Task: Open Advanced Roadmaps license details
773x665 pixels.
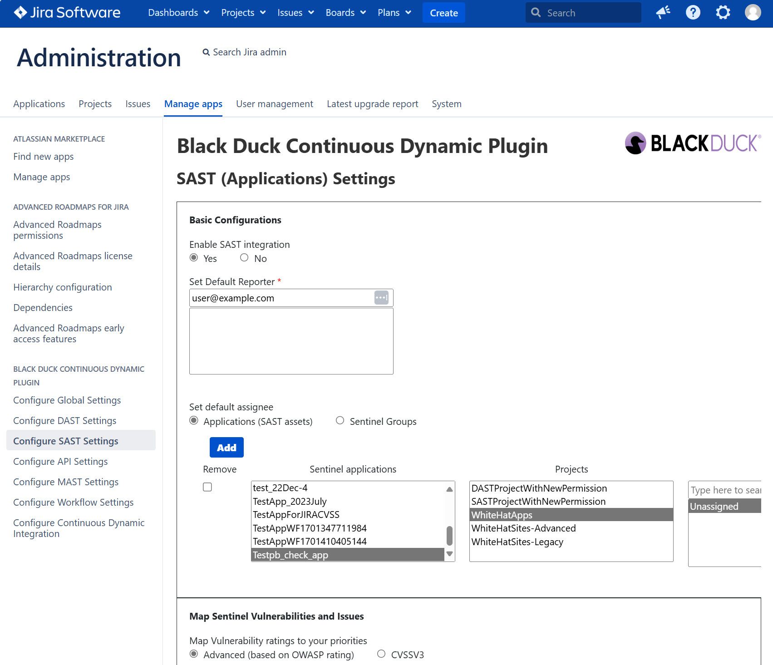Action: (x=73, y=261)
